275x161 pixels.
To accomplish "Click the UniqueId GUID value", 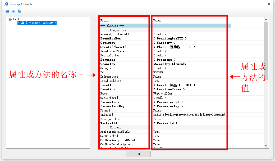I will coord(189,115).
